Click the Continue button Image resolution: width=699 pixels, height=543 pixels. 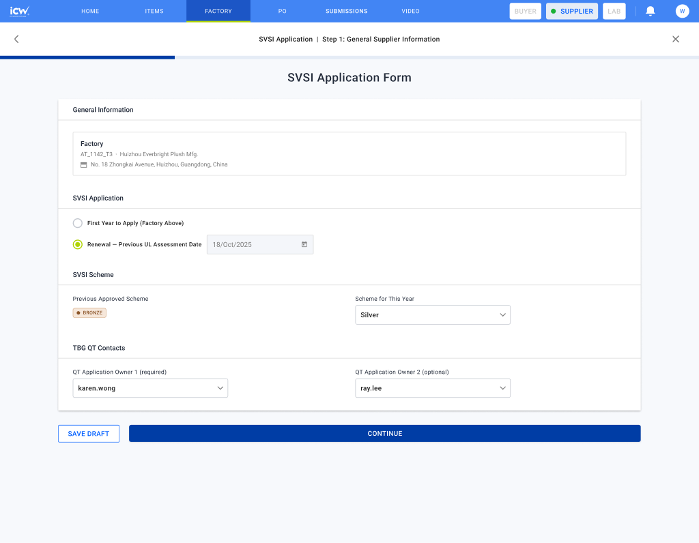tap(385, 433)
